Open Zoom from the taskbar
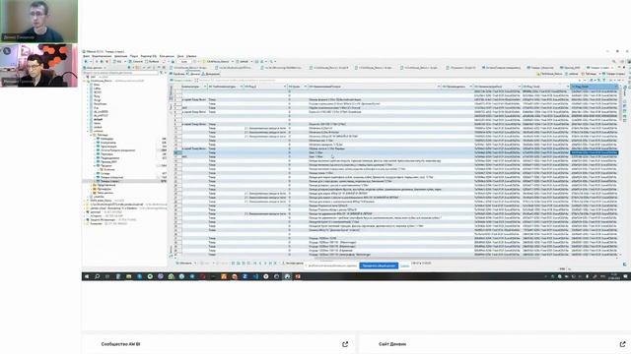Viewport: 631px width, 354px height. 245,276
